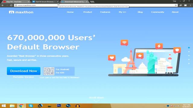Open the Features nav item
Screen dimensions: 193x108
(x=105, y=12)
